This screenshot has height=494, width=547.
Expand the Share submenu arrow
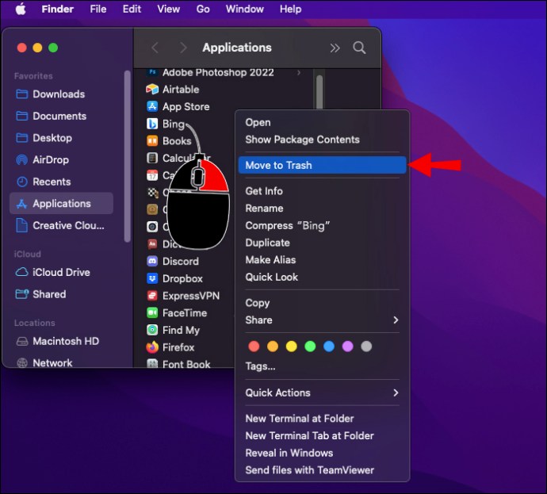click(396, 320)
